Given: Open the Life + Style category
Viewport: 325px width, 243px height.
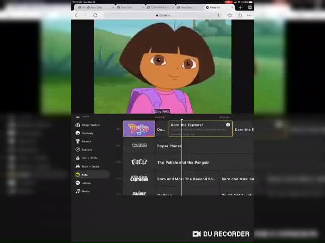Looking at the screenshot, I should [86, 158].
